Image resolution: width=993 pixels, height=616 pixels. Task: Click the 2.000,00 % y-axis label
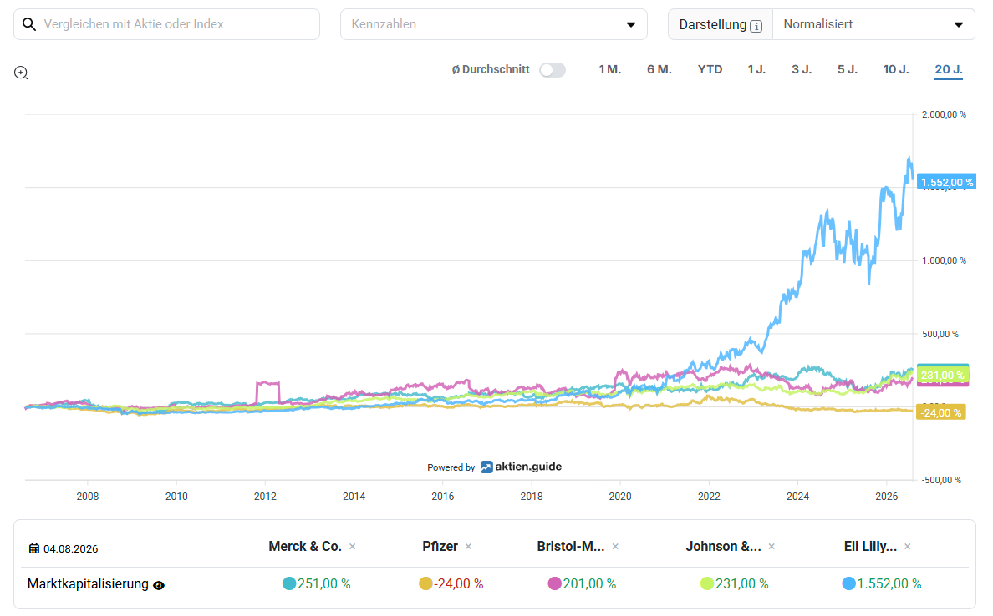click(x=944, y=114)
